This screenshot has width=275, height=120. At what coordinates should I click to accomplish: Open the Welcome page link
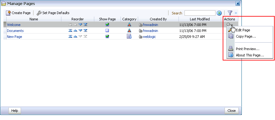[x=14, y=25]
